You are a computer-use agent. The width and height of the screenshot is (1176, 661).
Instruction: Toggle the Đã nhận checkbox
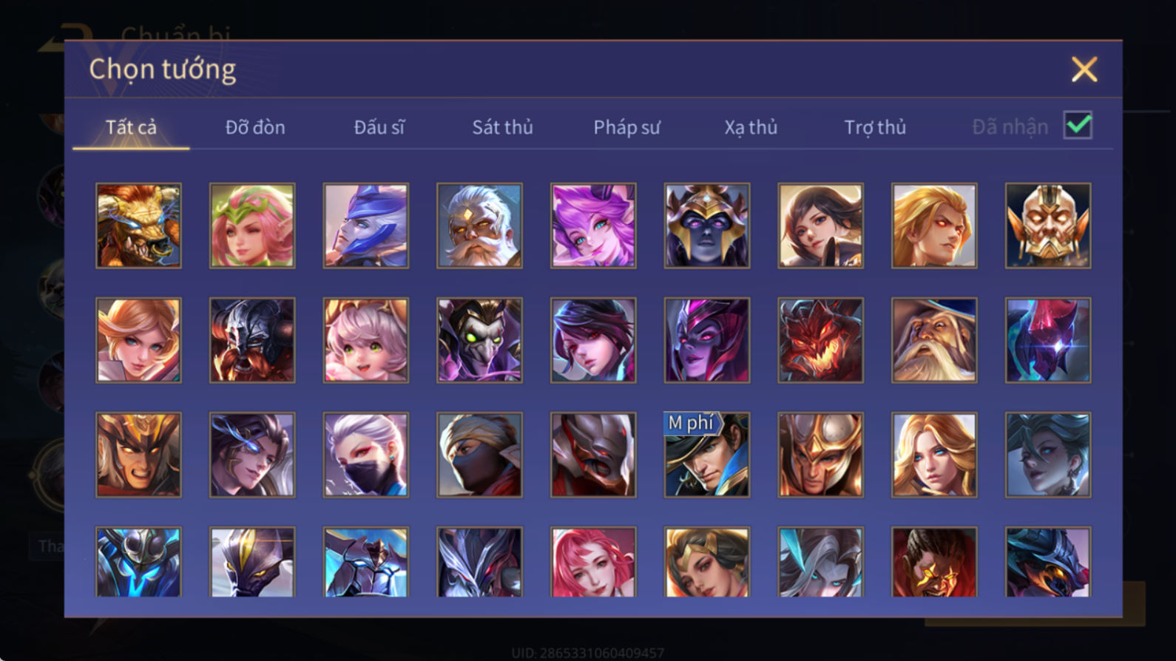pos(1078,126)
